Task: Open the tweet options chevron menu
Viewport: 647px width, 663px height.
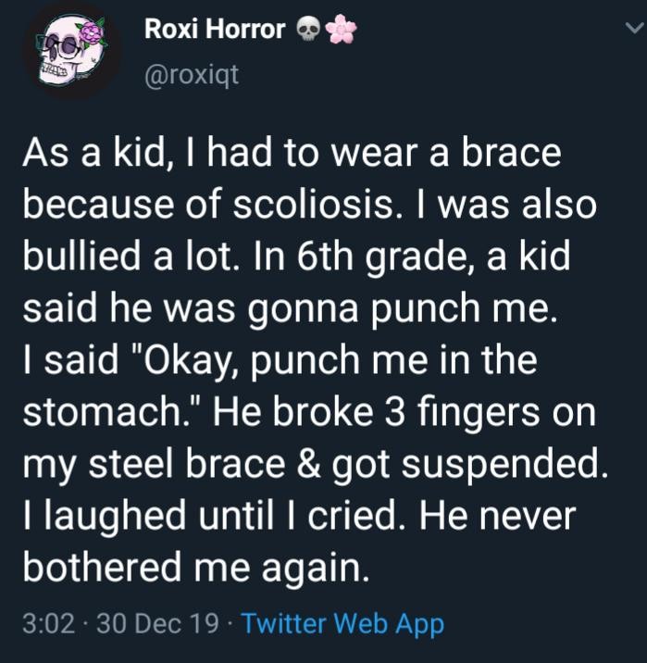Action: [x=632, y=29]
